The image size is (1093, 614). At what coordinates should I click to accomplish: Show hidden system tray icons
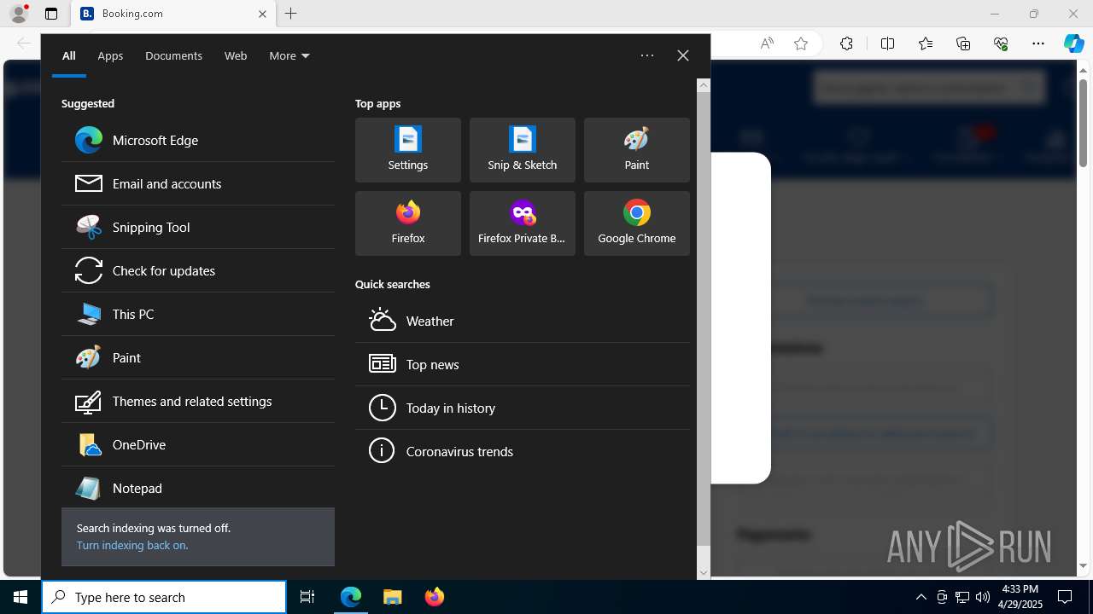pos(921,597)
